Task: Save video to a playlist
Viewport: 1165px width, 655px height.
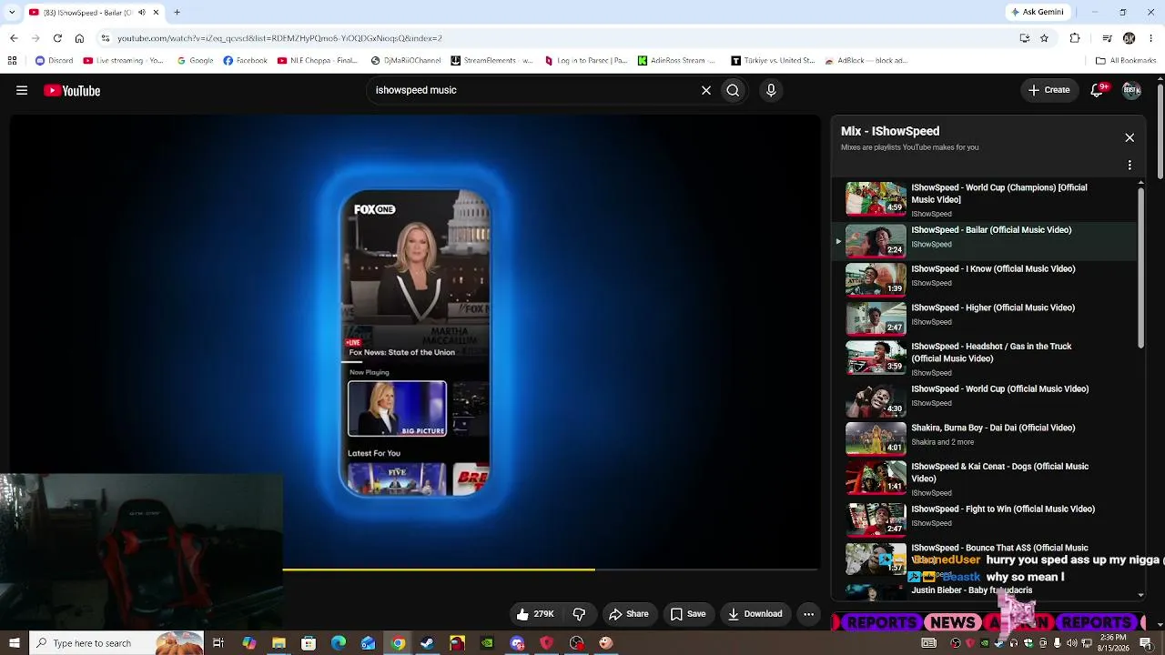Action: pos(688,614)
